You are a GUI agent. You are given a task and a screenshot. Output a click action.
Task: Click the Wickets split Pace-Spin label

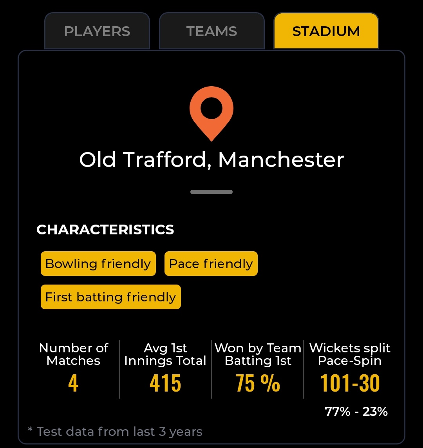[x=350, y=354]
